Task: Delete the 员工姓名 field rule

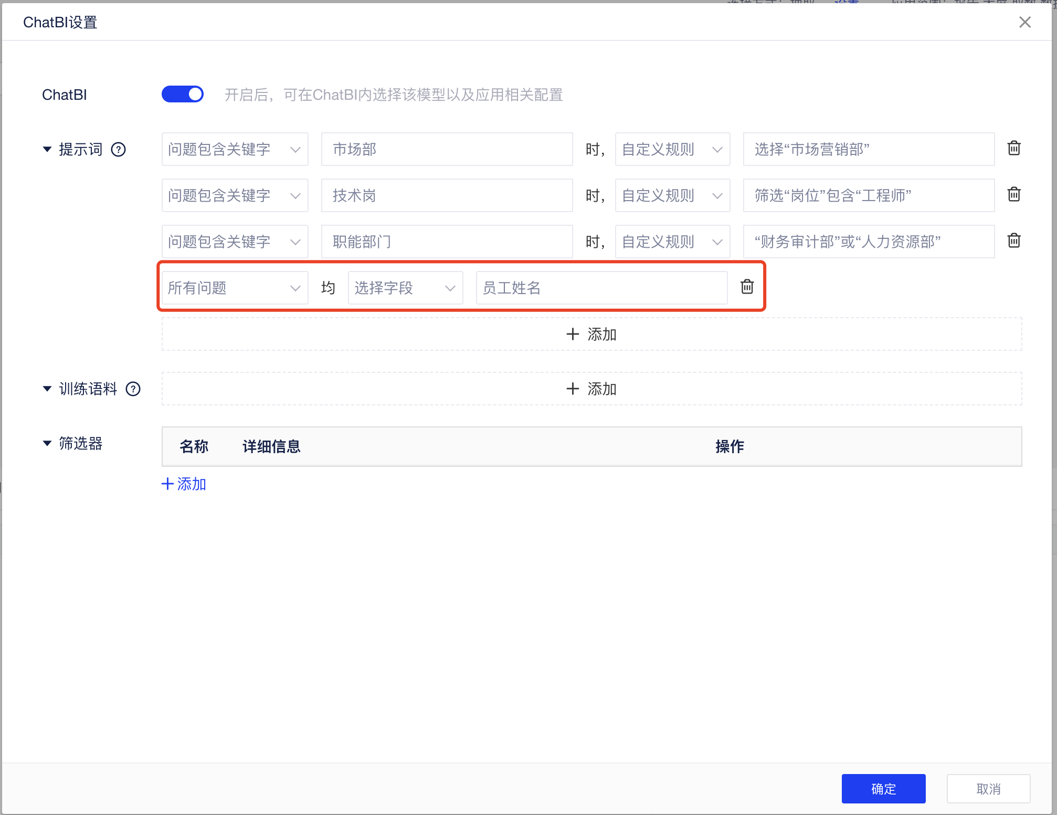Action: pos(747,287)
